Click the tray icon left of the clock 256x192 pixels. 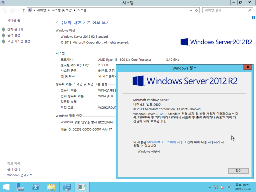click(x=229, y=187)
